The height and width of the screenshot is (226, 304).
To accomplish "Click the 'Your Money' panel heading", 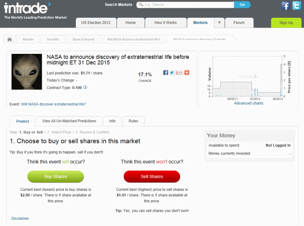I will click(x=221, y=135).
